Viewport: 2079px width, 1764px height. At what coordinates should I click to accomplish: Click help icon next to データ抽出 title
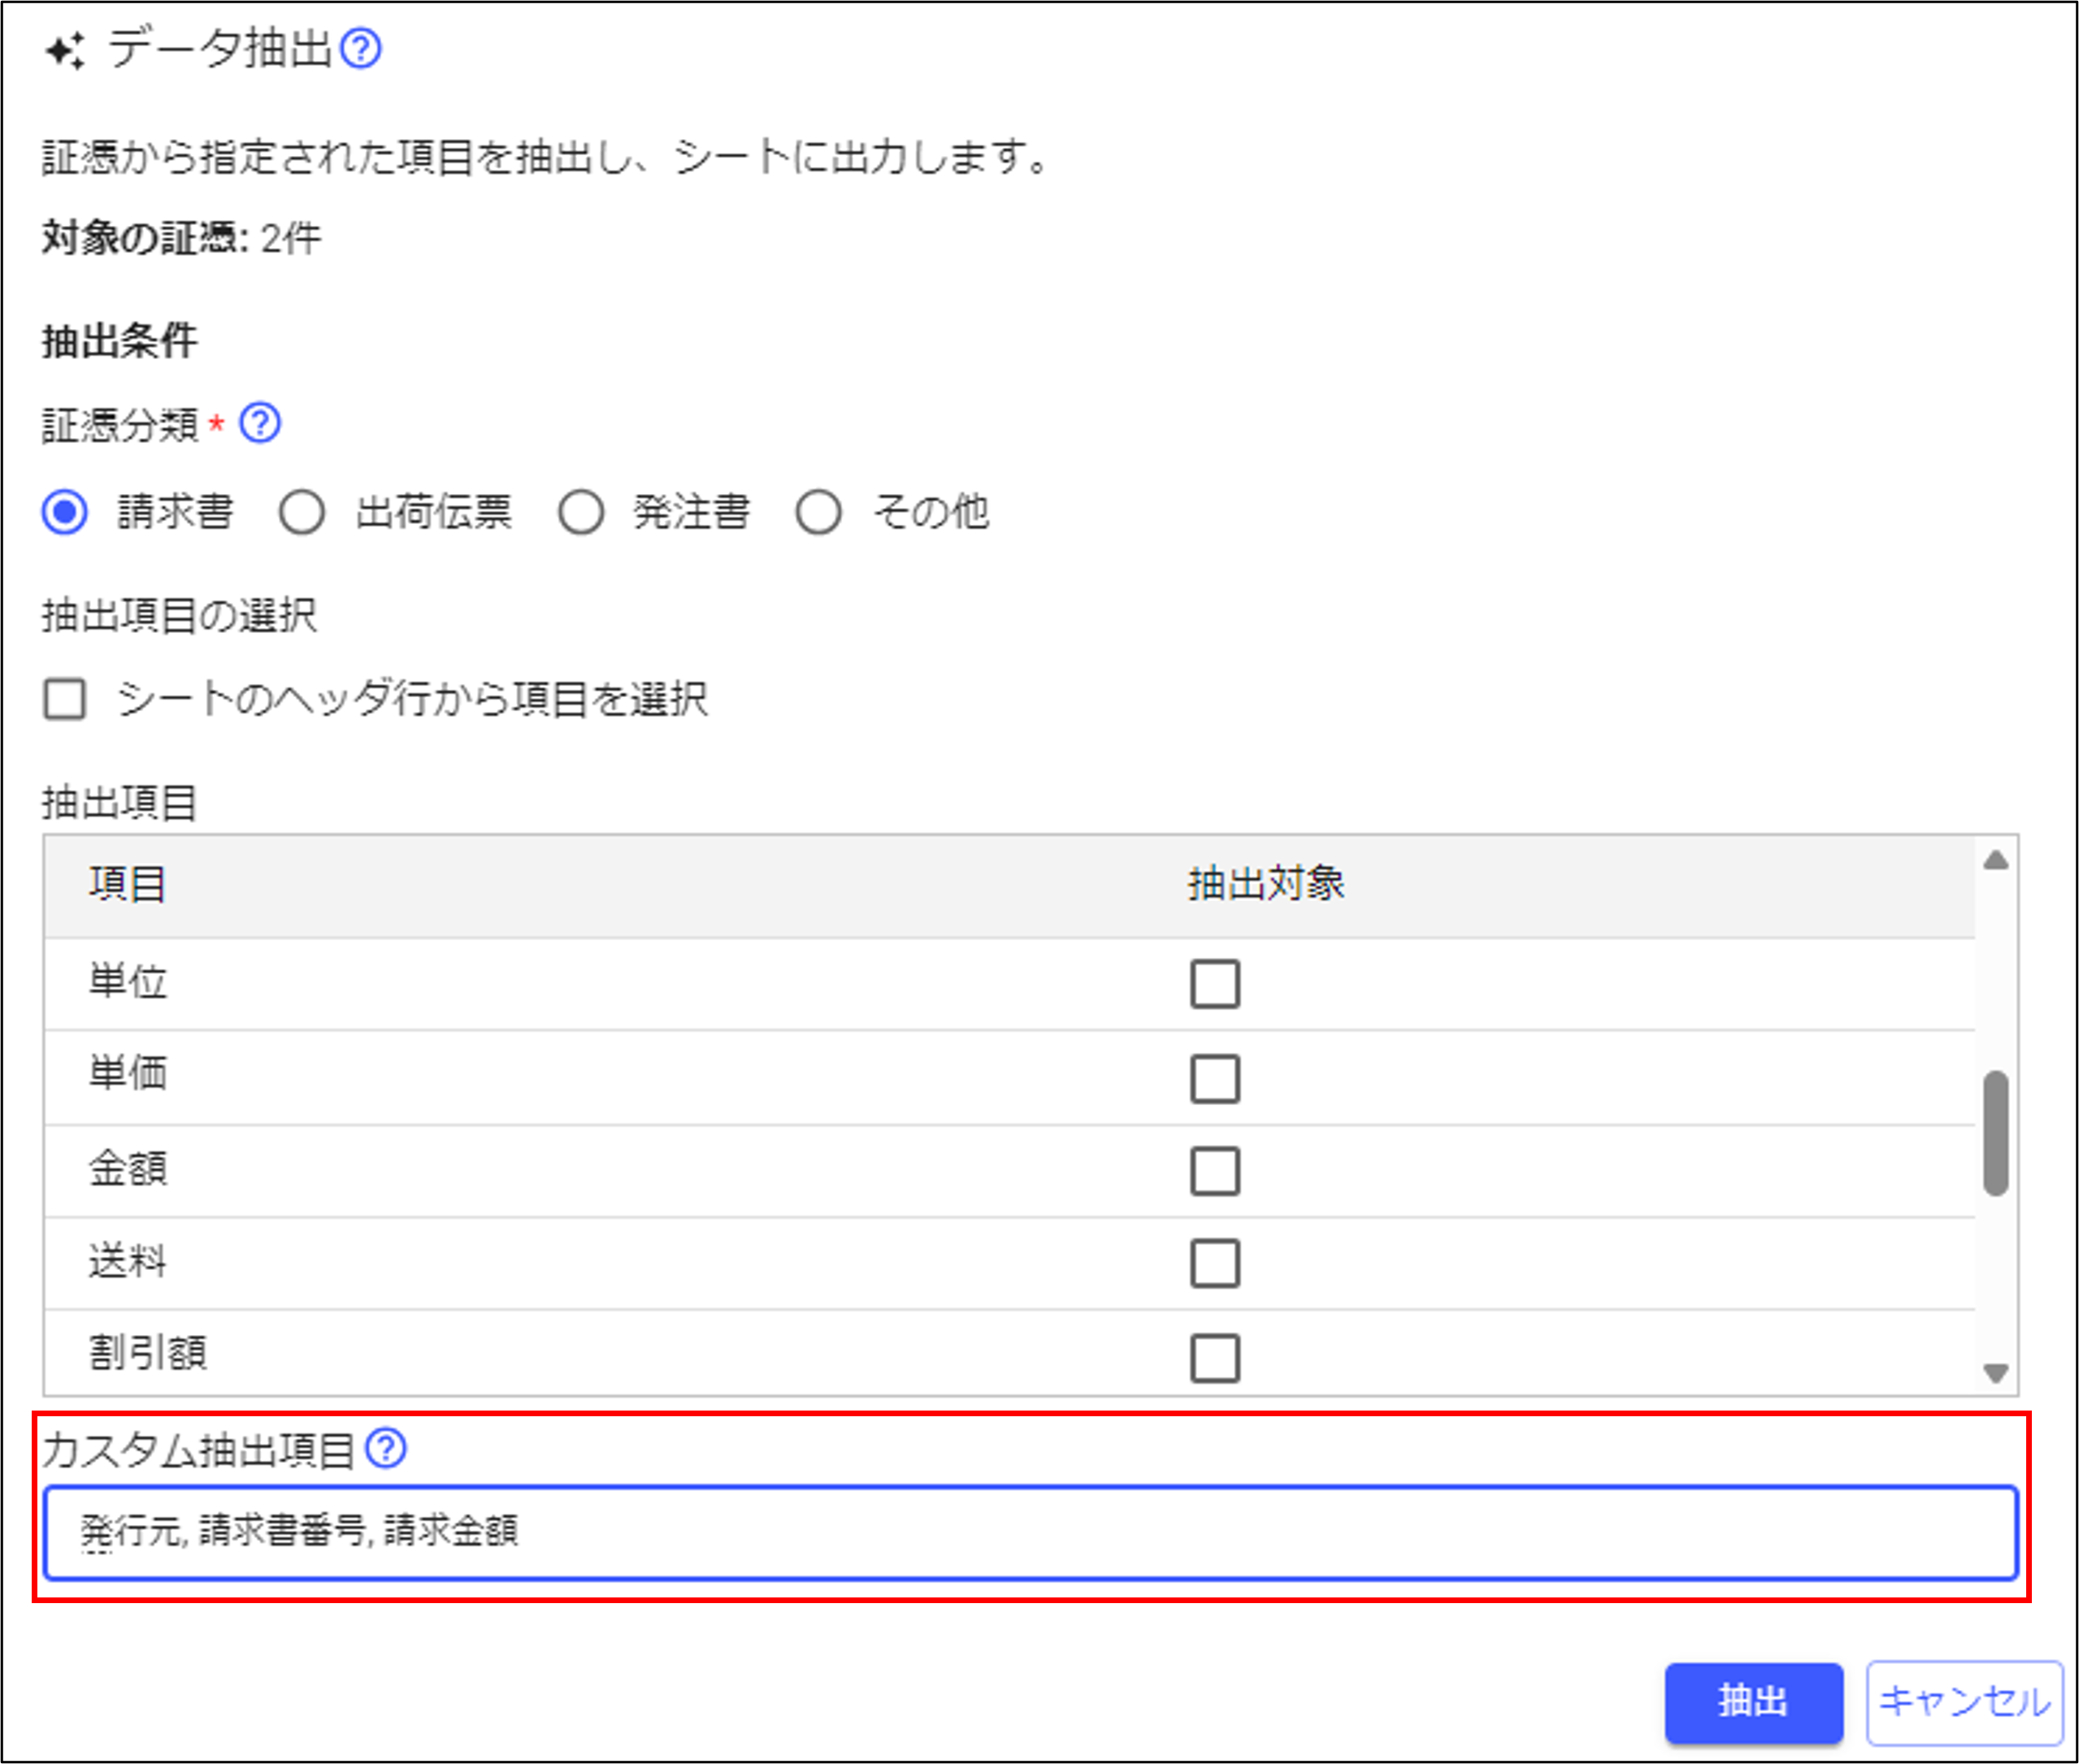(x=360, y=48)
